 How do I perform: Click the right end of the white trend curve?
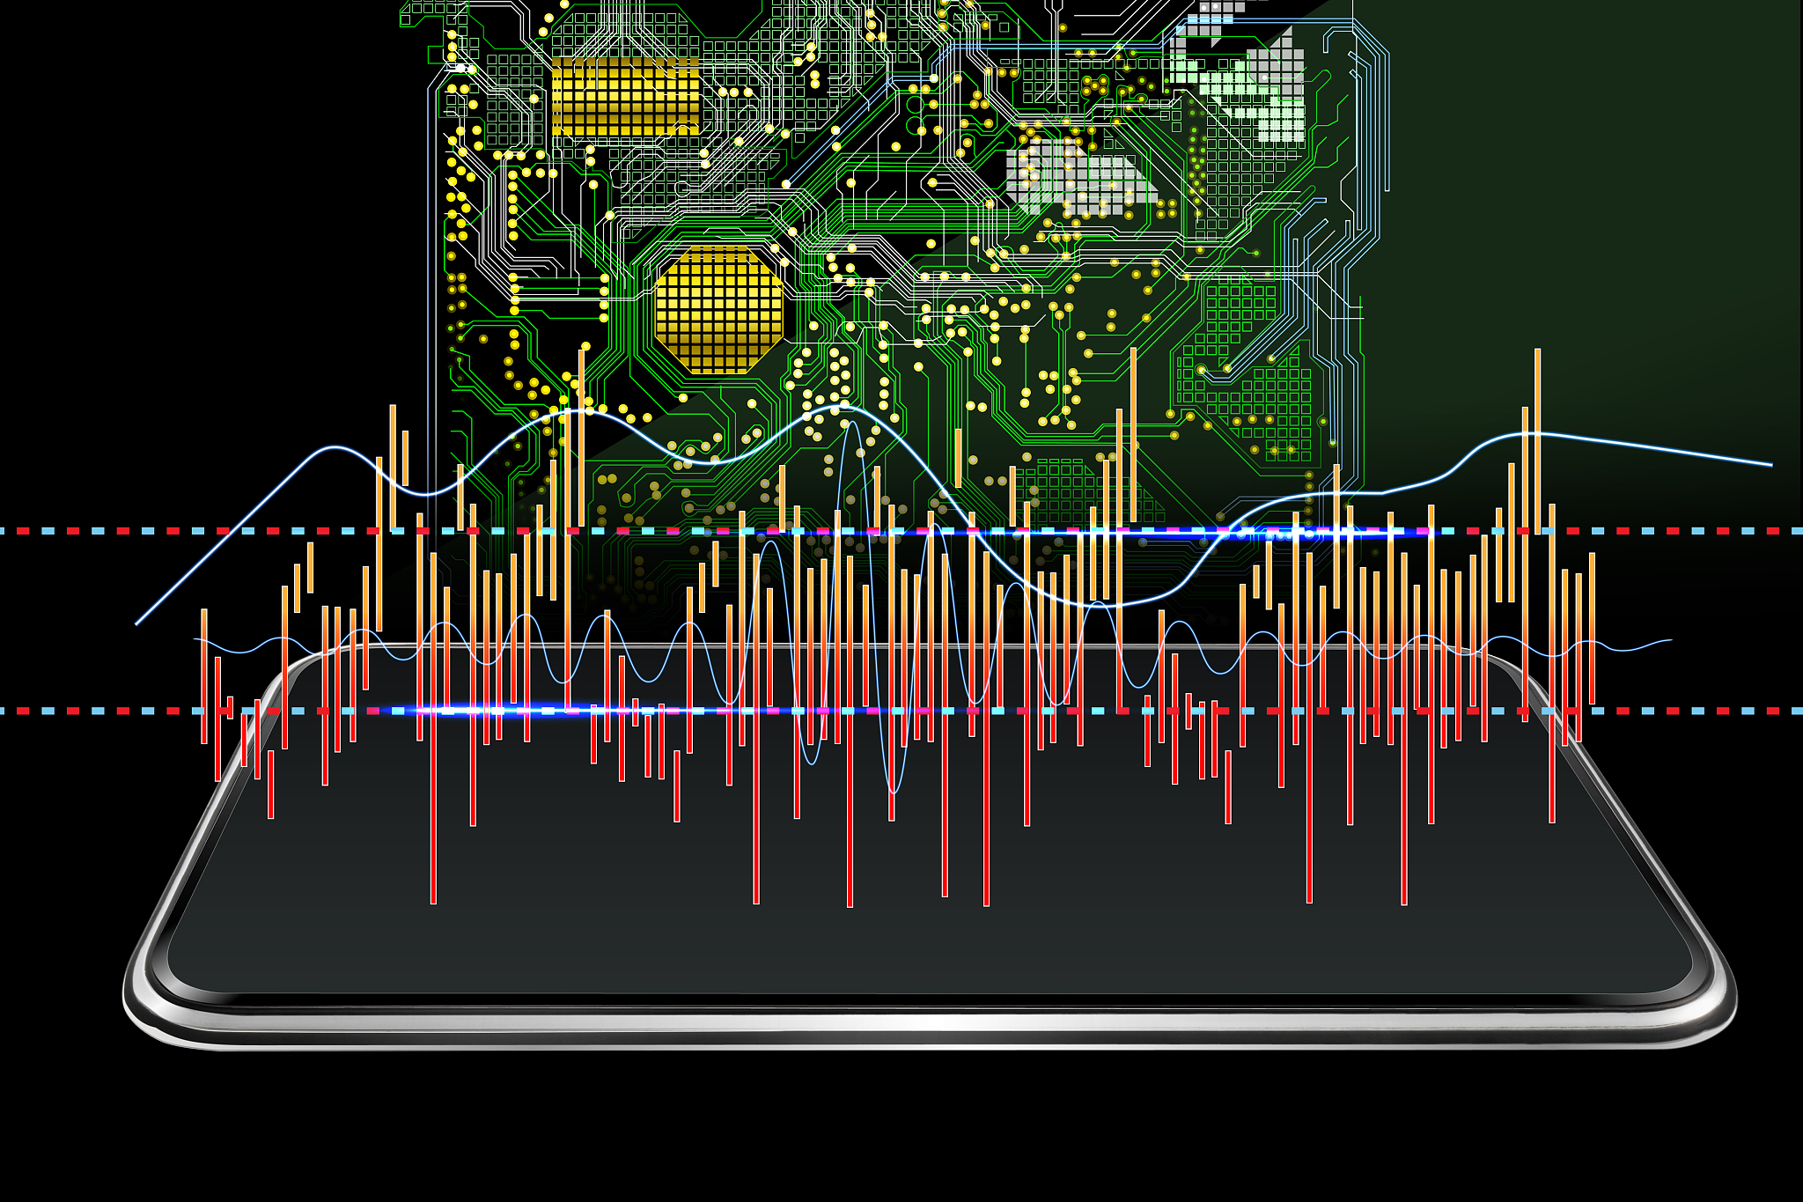[x=1770, y=465]
